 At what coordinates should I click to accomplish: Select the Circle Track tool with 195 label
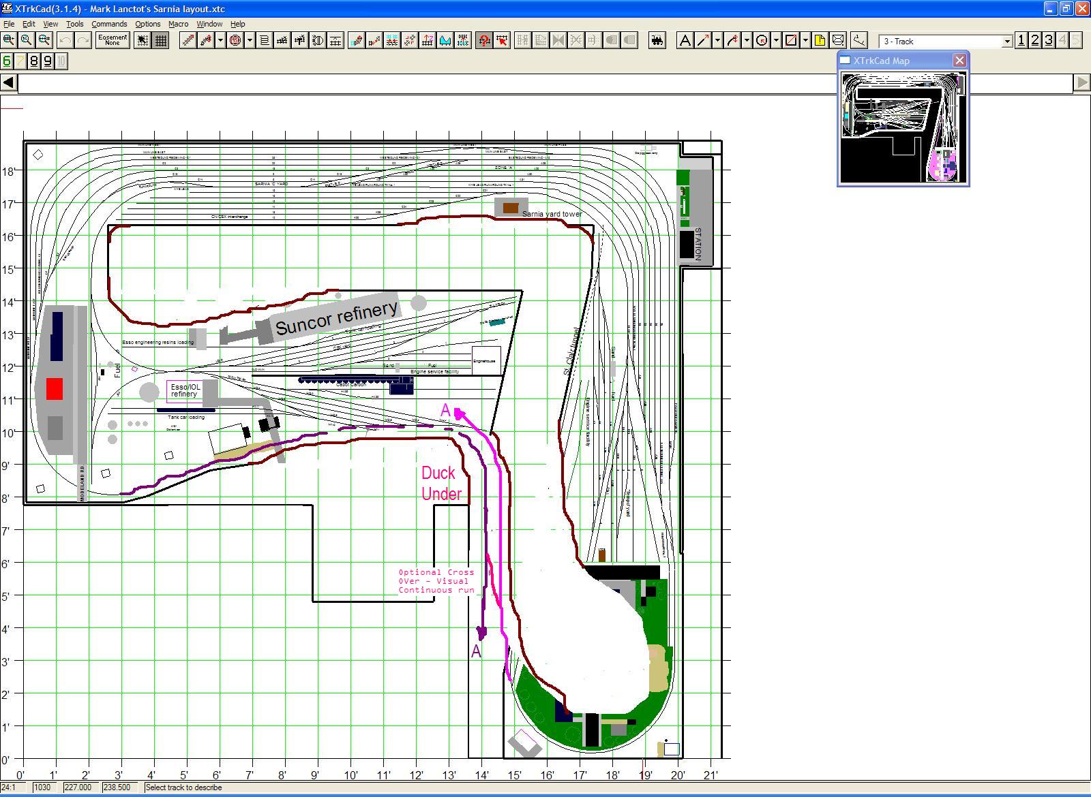(235, 41)
